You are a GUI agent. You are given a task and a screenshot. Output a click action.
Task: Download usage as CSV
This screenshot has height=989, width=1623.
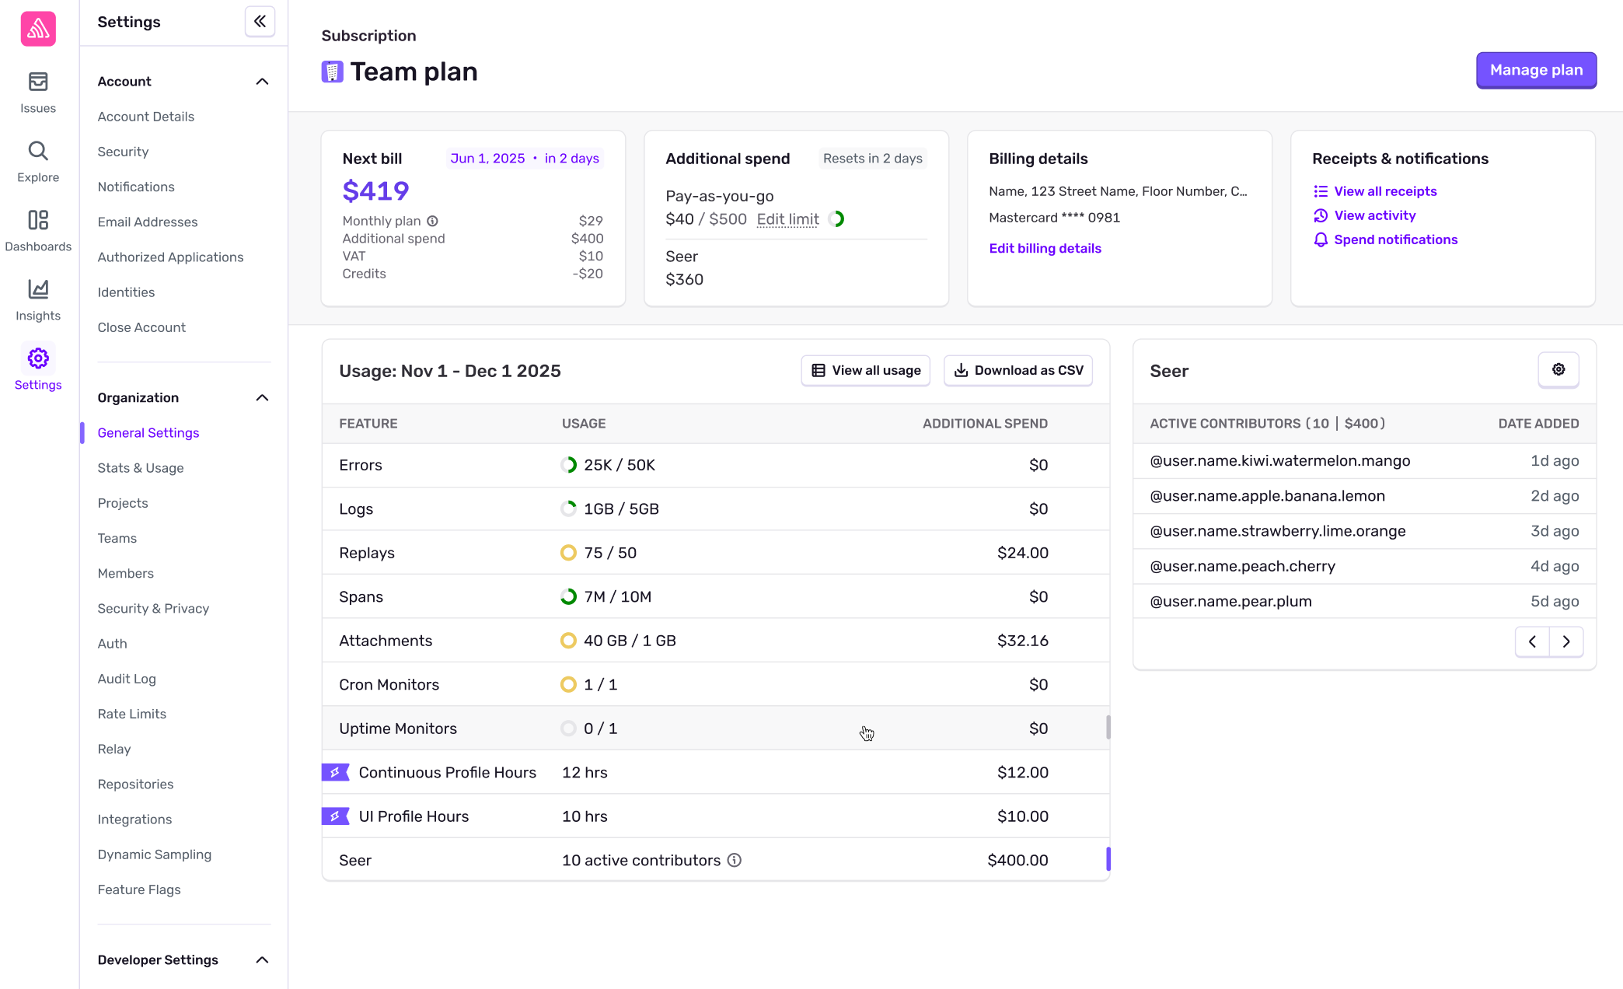(x=1017, y=371)
